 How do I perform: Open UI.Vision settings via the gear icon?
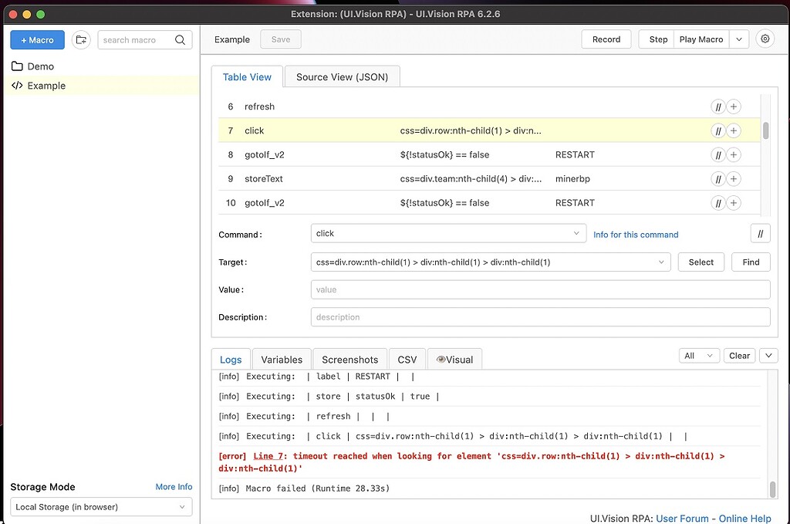[766, 39]
